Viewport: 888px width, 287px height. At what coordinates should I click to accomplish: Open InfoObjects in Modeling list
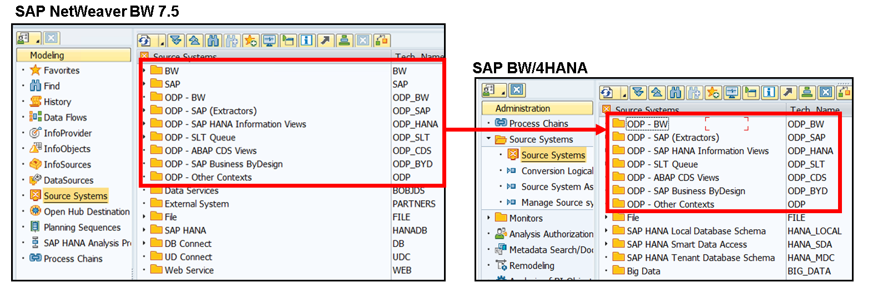point(60,148)
